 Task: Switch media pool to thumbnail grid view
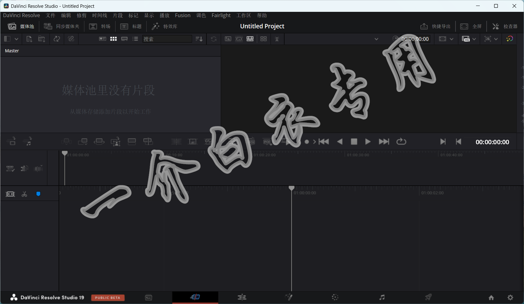[x=113, y=39]
